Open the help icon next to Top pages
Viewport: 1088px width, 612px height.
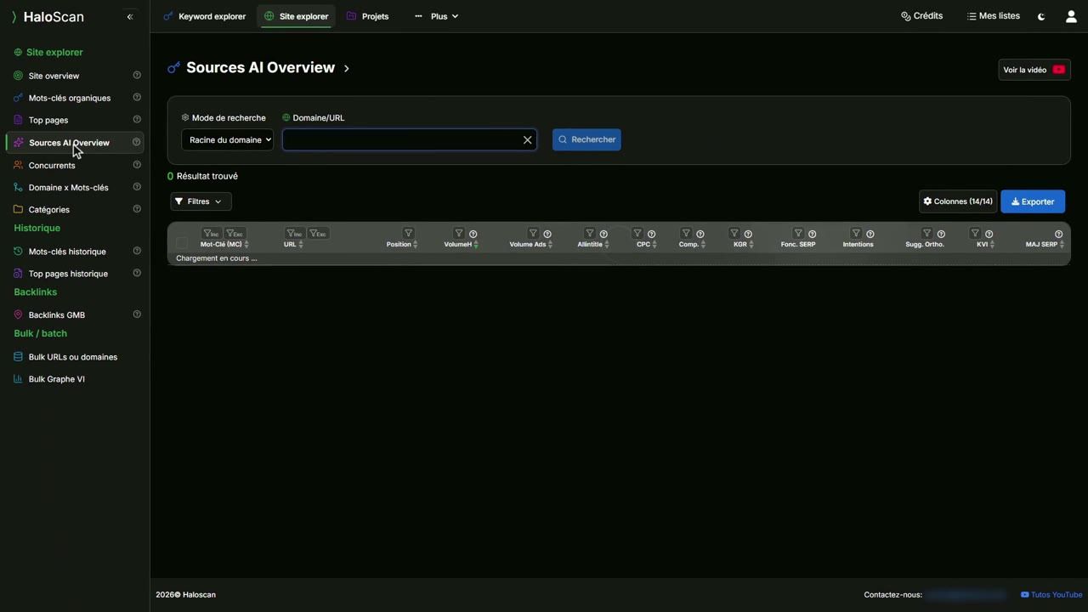click(x=137, y=119)
